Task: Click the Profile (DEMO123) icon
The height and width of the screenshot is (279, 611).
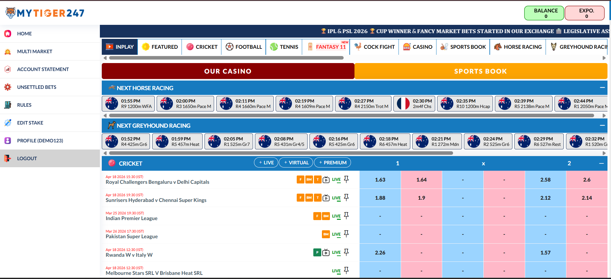Action: [8, 140]
